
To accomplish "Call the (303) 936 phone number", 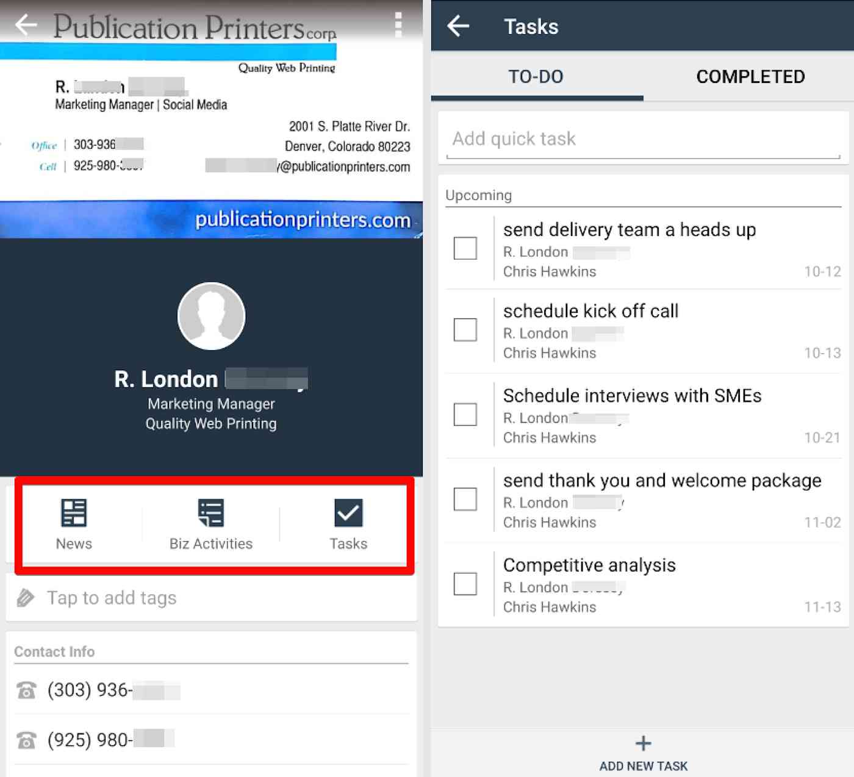I will click(113, 690).
